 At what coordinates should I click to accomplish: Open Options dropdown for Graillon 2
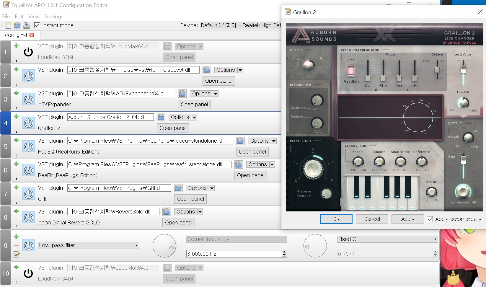click(183, 117)
